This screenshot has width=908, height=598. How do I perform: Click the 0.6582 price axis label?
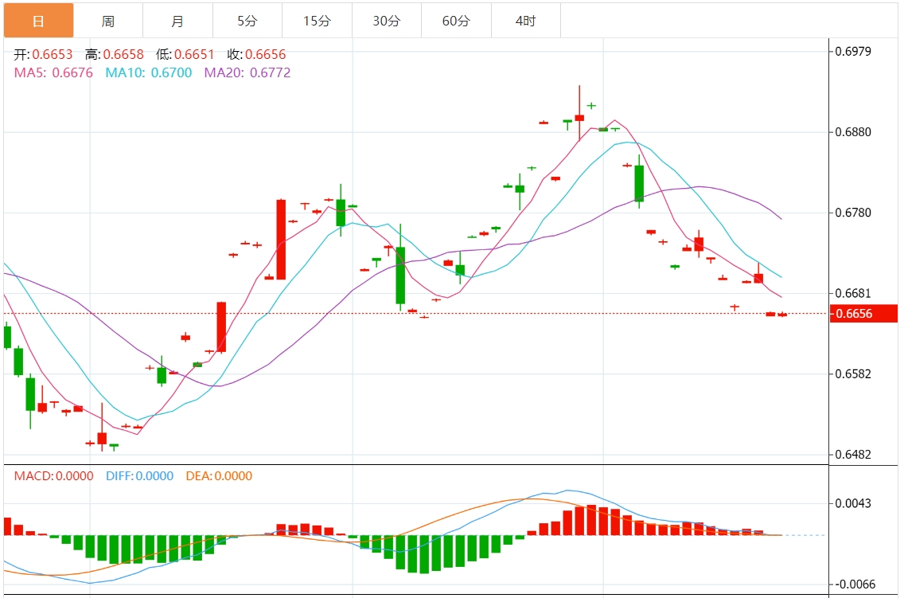853,373
